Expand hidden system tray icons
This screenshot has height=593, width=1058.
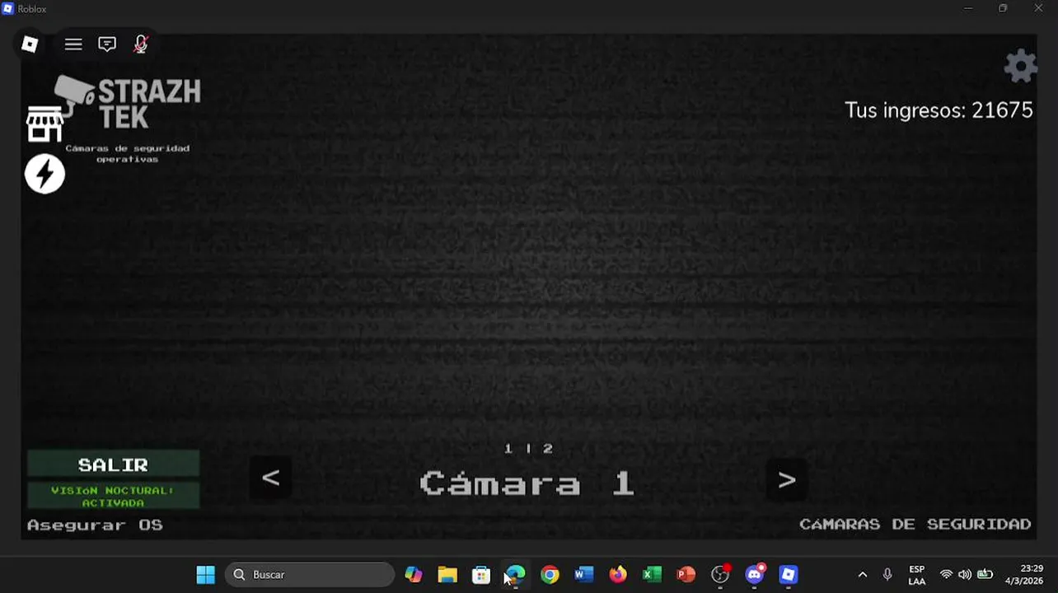point(863,575)
